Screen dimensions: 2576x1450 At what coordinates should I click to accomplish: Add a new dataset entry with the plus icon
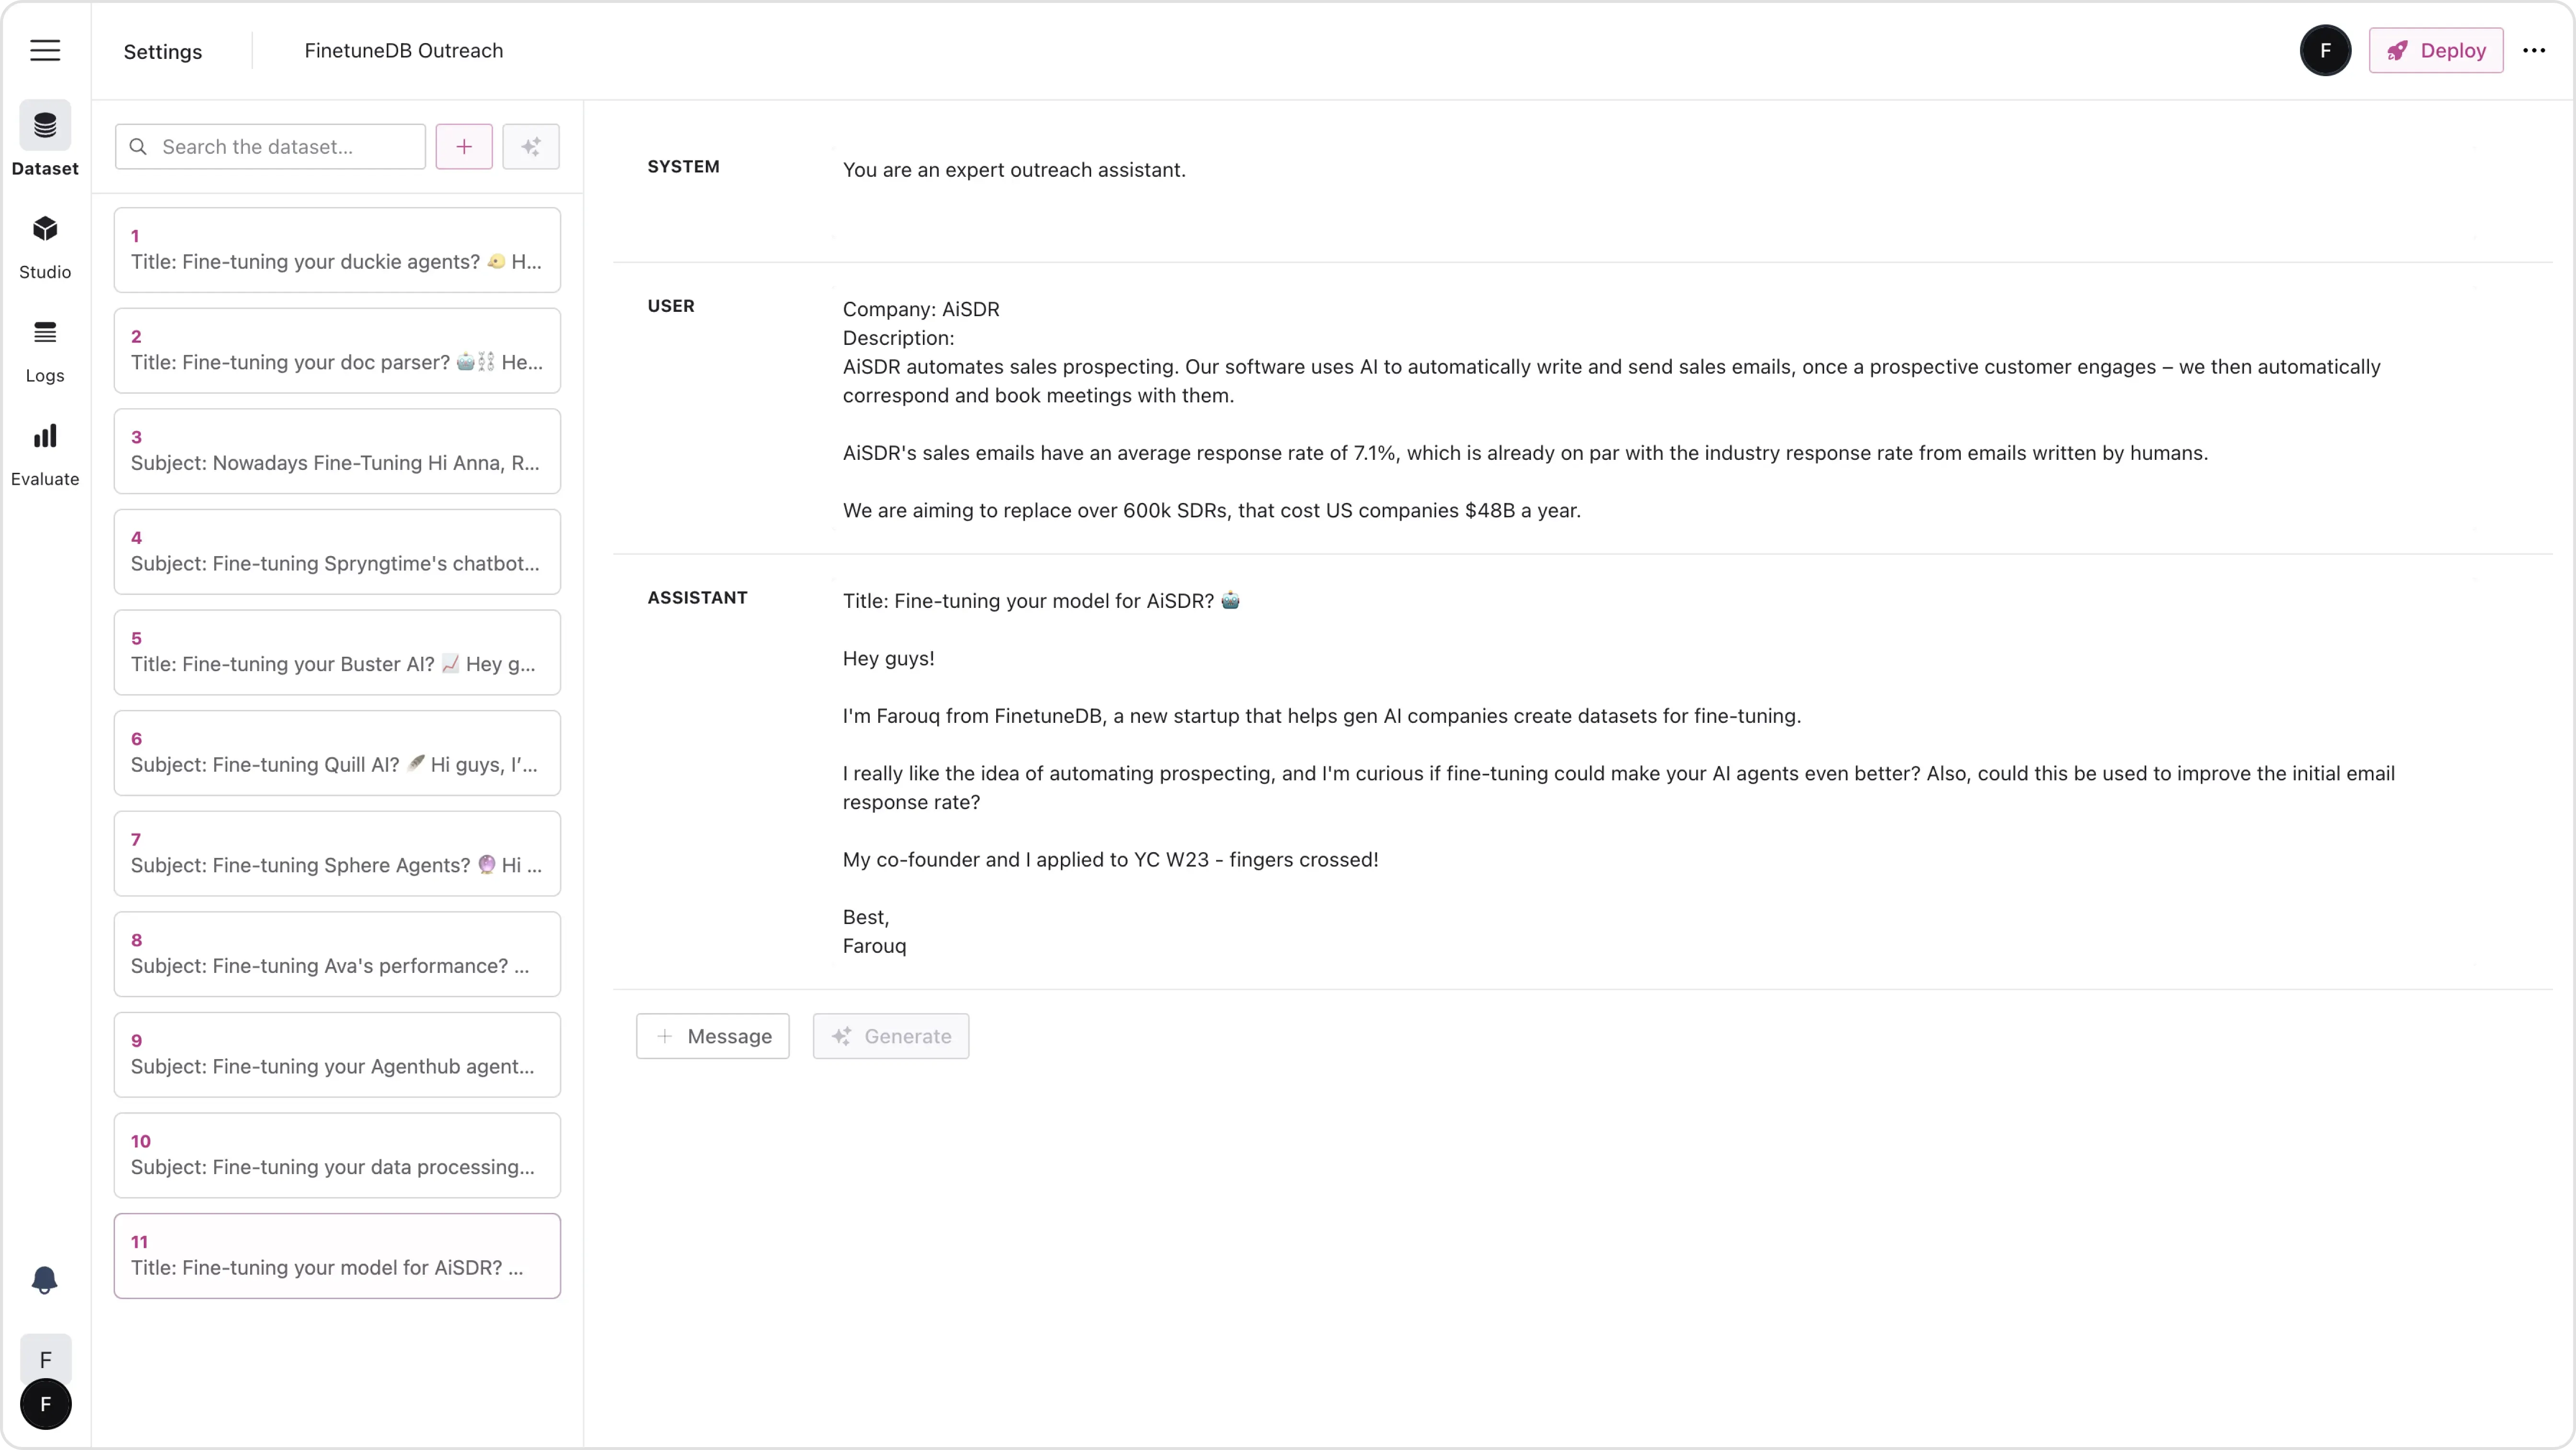pos(464,146)
